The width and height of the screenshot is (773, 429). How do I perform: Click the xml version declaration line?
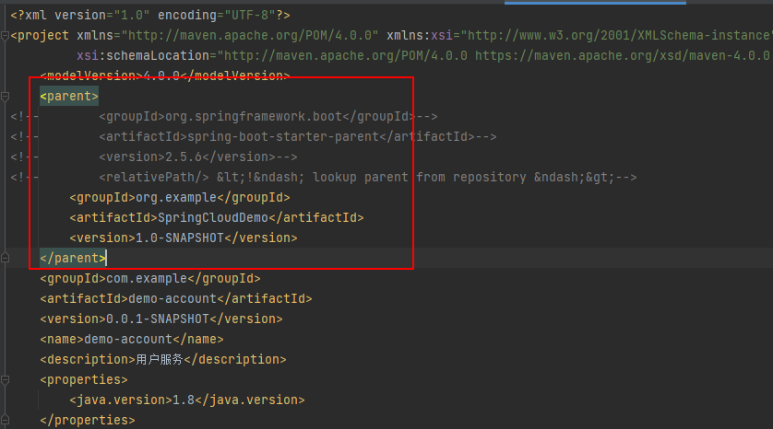(149, 16)
